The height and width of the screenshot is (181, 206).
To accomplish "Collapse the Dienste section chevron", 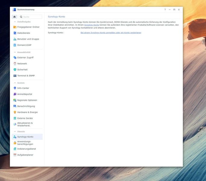I will 15,132.
